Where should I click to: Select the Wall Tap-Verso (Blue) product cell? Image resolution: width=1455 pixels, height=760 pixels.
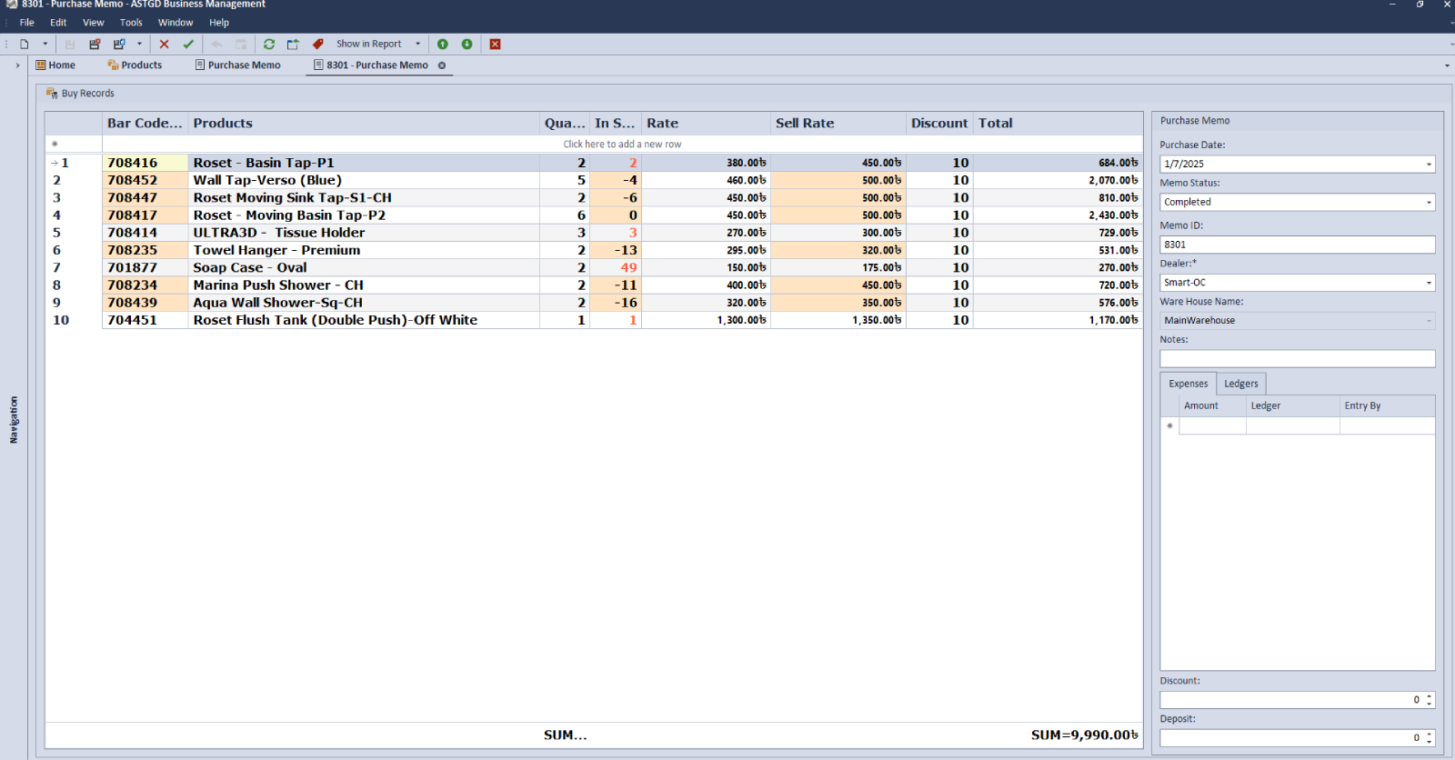pos(364,180)
